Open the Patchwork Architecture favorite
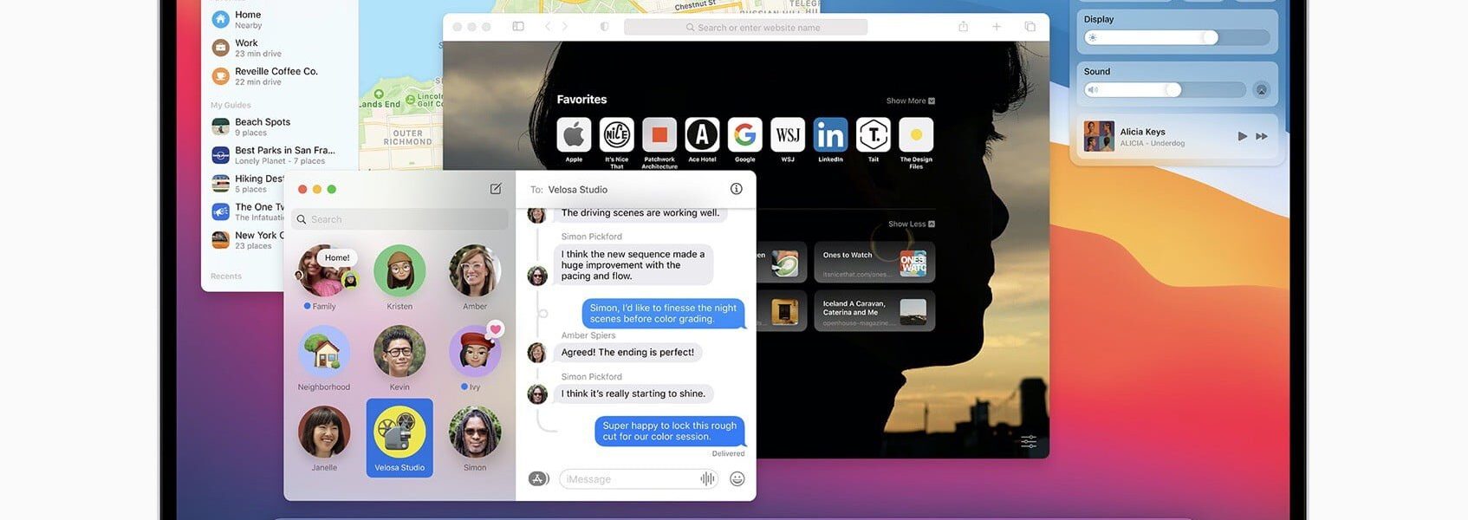 coord(659,135)
